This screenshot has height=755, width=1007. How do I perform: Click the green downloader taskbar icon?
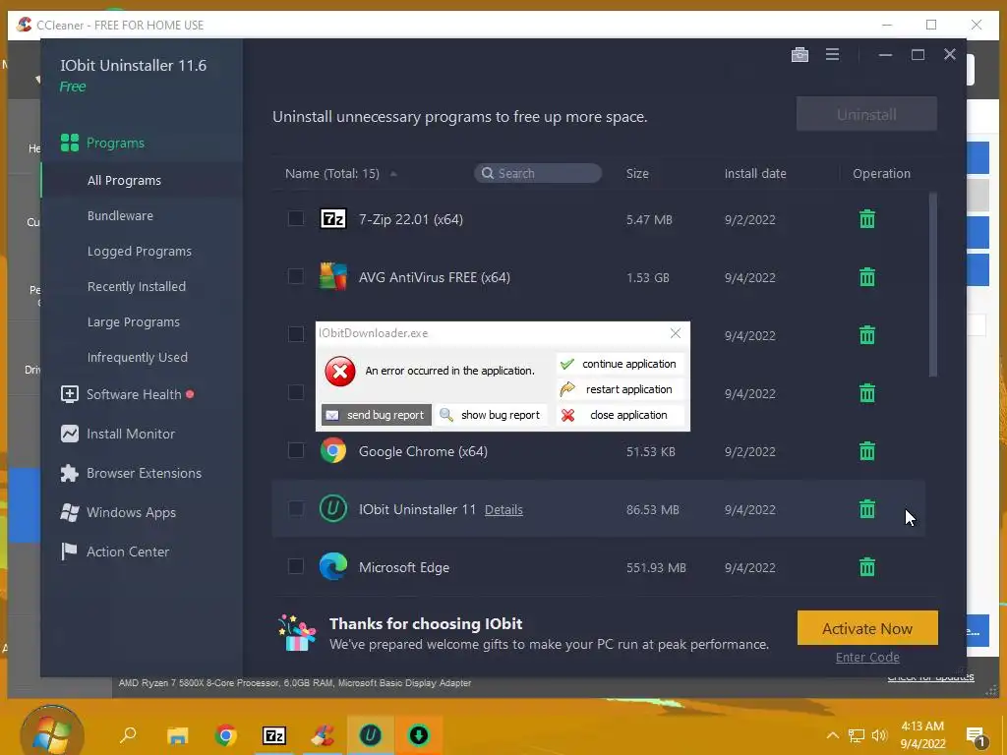click(418, 735)
